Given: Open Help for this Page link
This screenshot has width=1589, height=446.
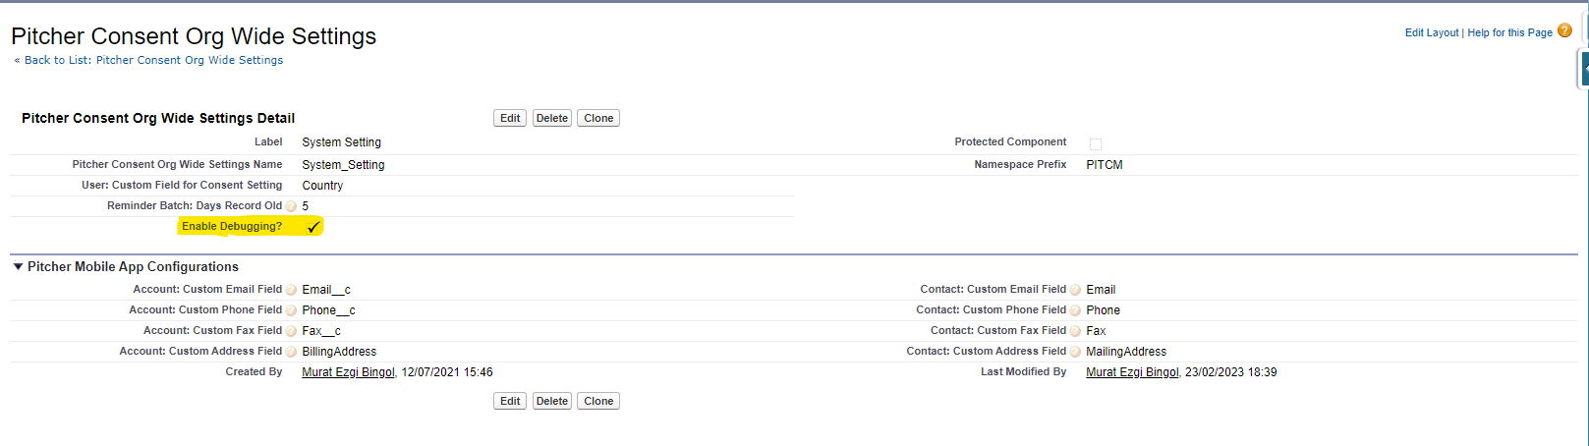Looking at the screenshot, I should click(x=1509, y=32).
